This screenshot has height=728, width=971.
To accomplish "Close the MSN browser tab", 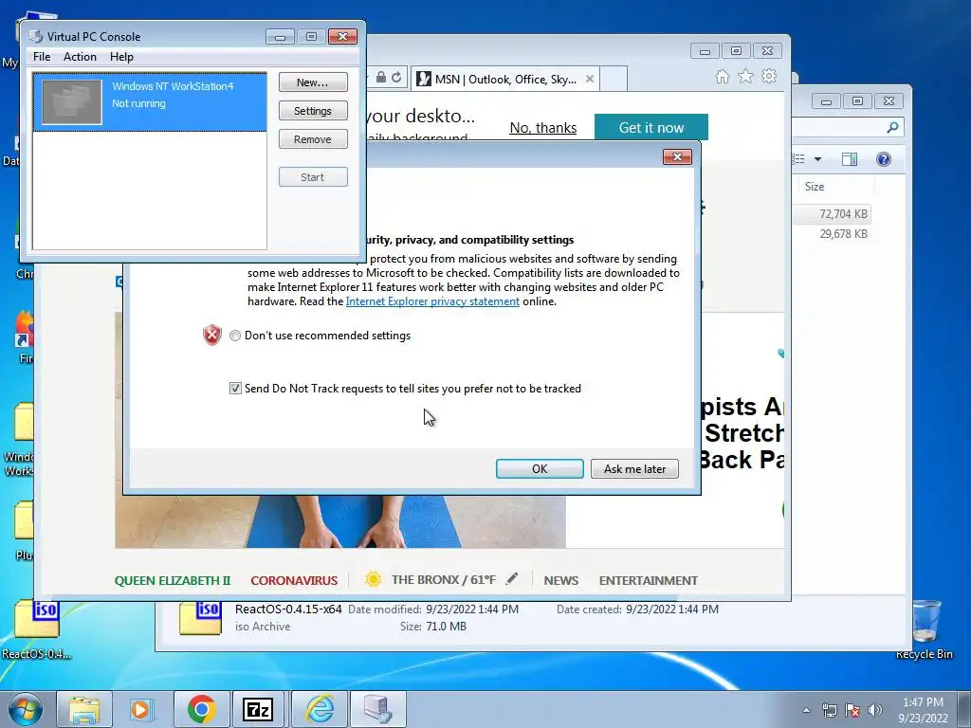I will (x=590, y=80).
